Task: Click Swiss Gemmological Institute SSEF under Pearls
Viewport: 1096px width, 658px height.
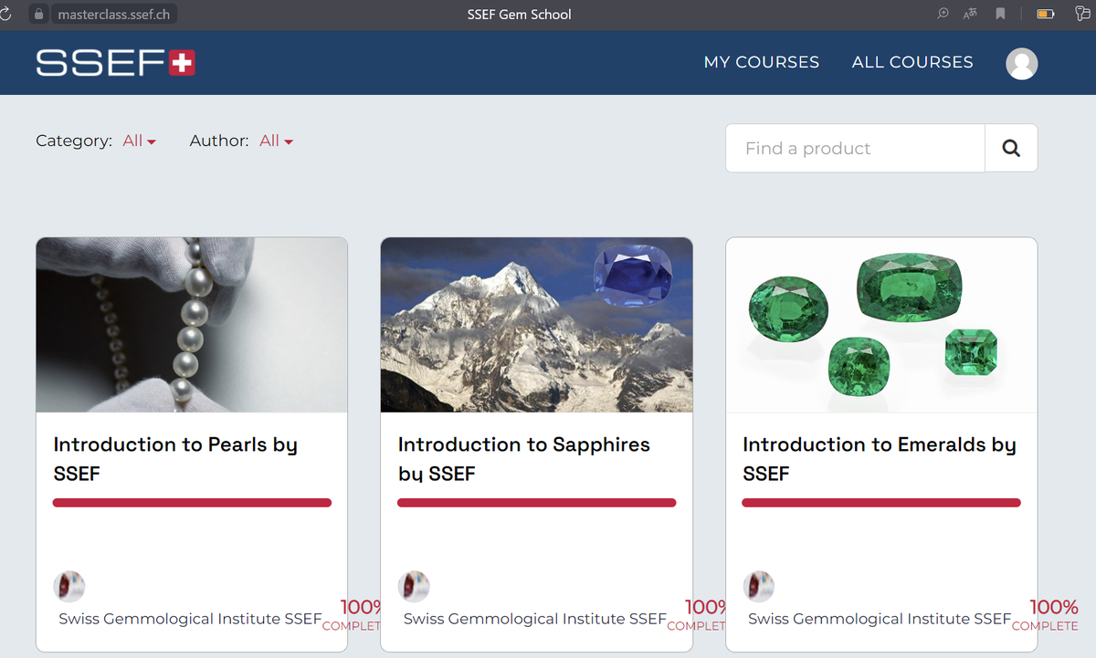Action: point(190,619)
